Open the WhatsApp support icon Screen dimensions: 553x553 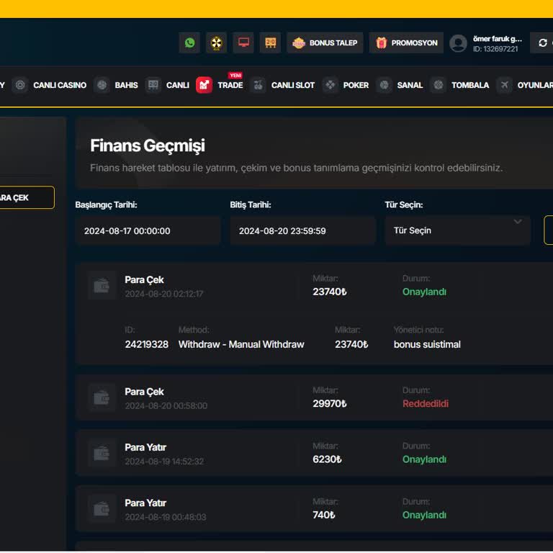point(189,42)
